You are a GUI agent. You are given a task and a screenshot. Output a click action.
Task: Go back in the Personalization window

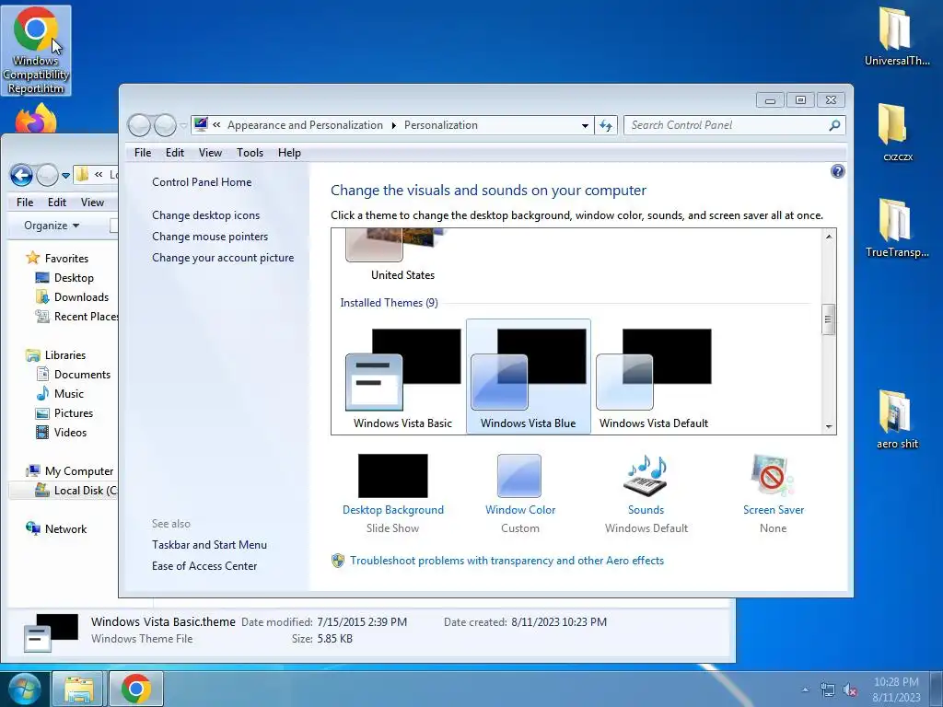[x=139, y=125]
